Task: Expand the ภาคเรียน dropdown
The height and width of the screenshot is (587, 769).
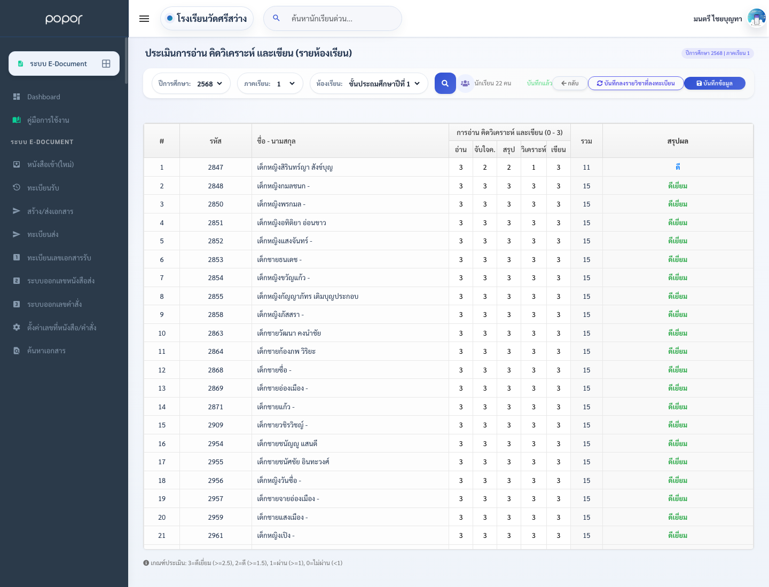Action: 270,83
